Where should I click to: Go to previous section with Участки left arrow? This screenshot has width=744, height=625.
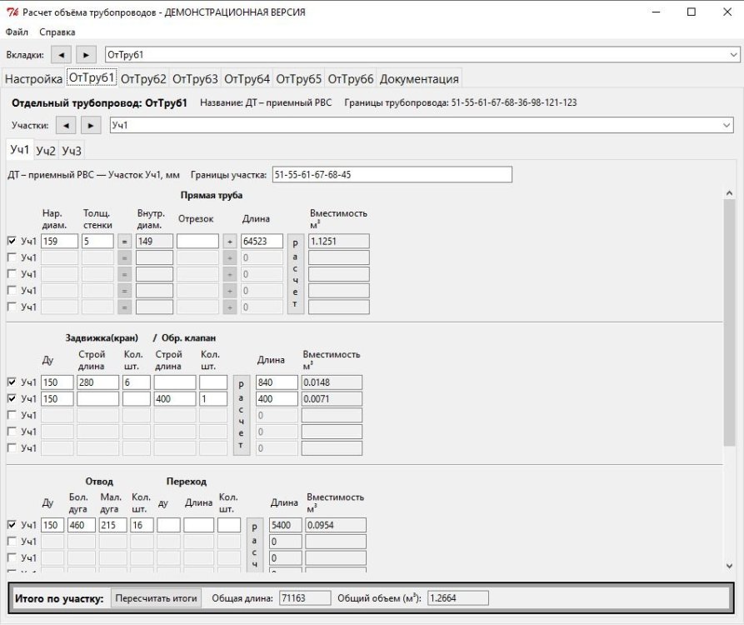(66, 125)
